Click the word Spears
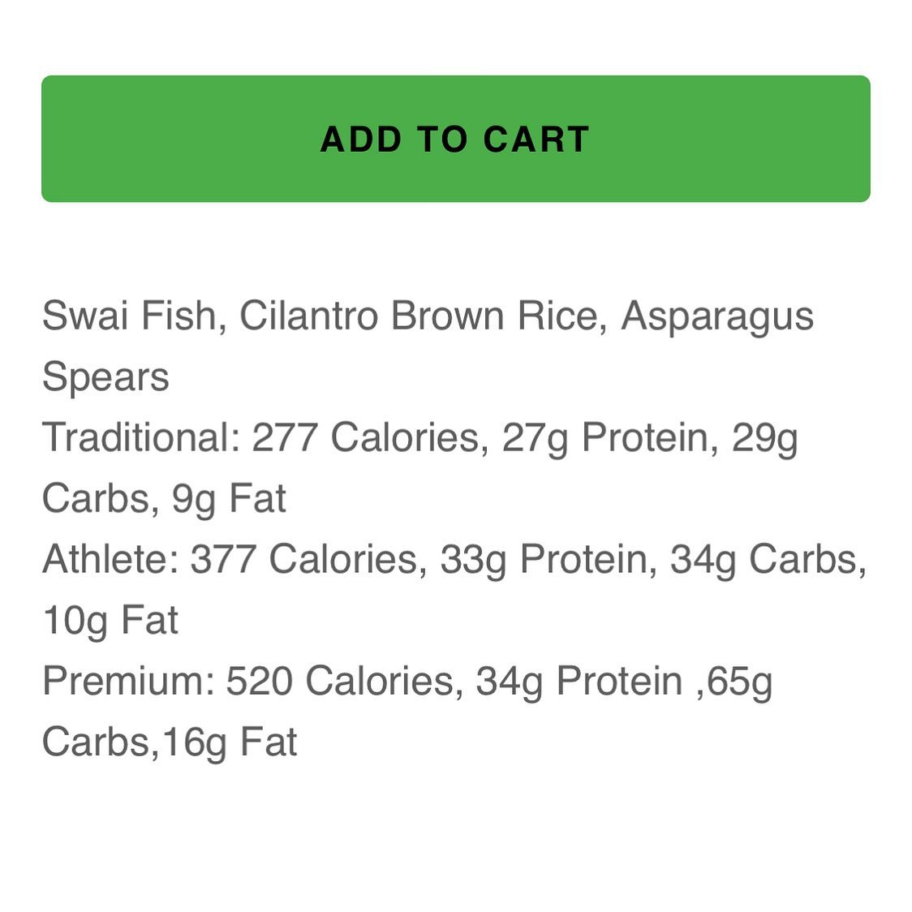 point(105,377)
